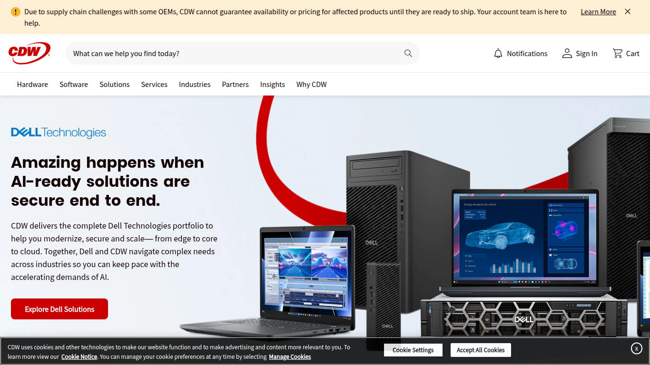The height and width of the screenshot is (365, 650).
Task: Click the CDW logo
Action: 30,53
